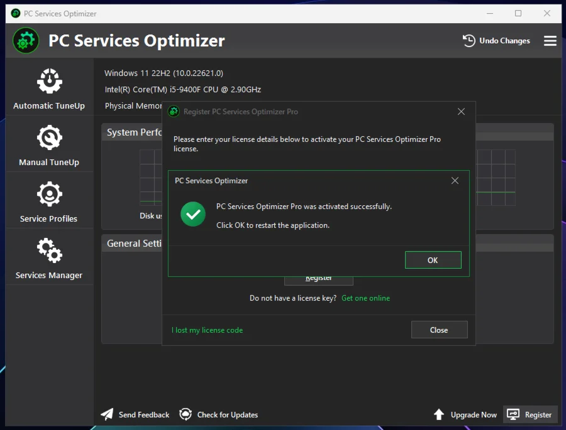Viewport: 566px width, 430px height.
Task: Click the Send Feedback paper plane icon
Action: point(108,414)
